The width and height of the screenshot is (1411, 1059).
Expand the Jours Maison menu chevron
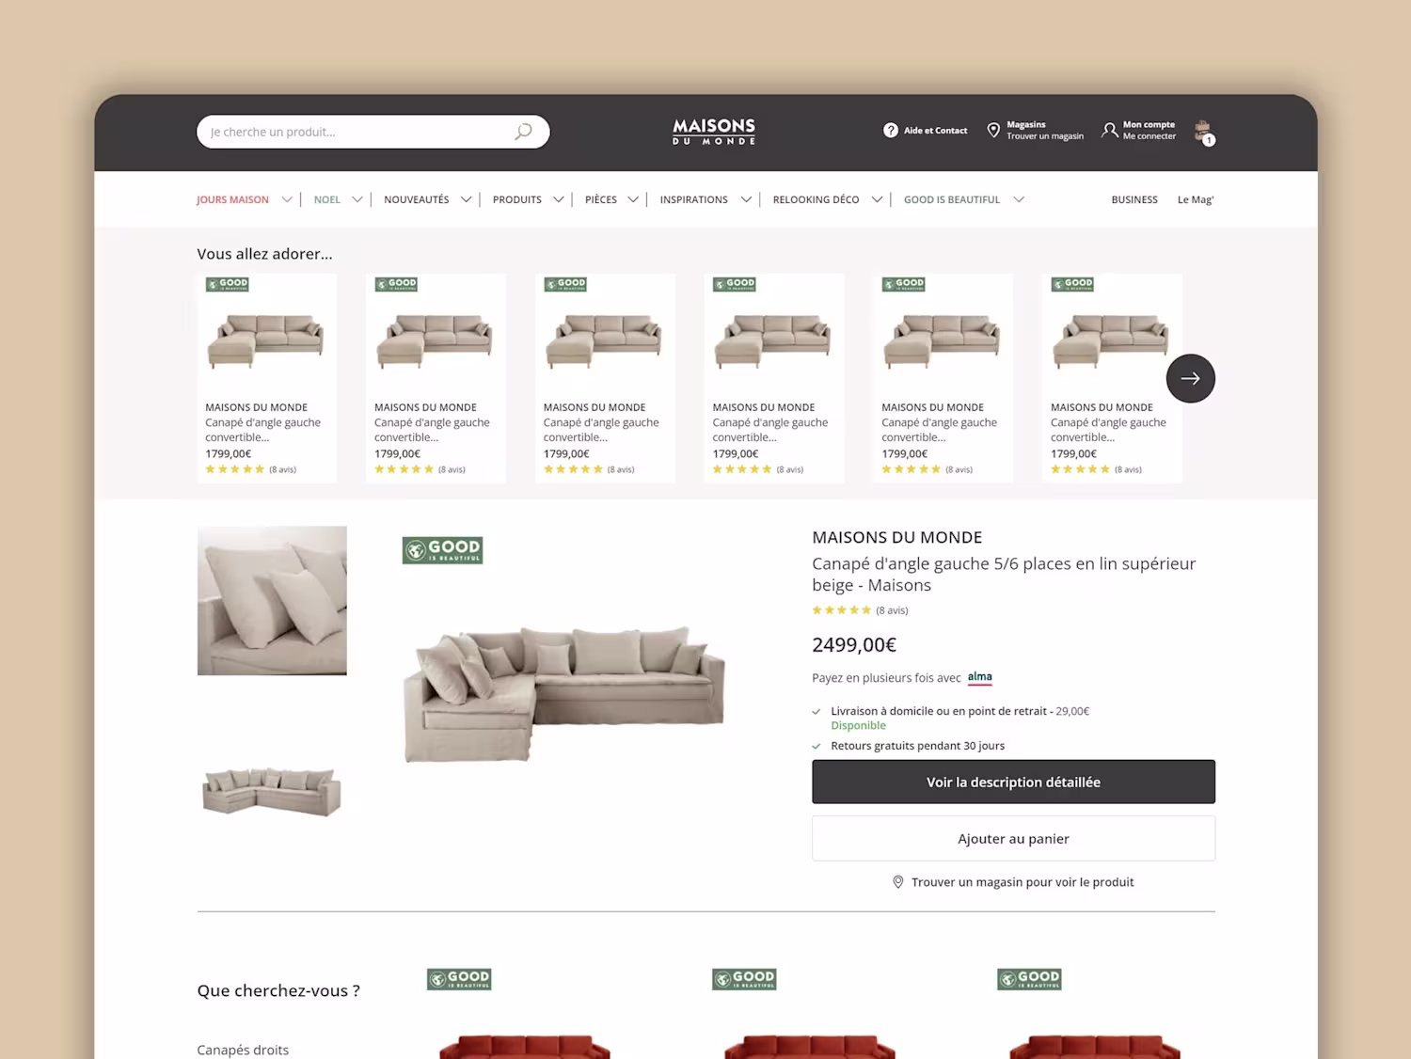coord(287,199)
